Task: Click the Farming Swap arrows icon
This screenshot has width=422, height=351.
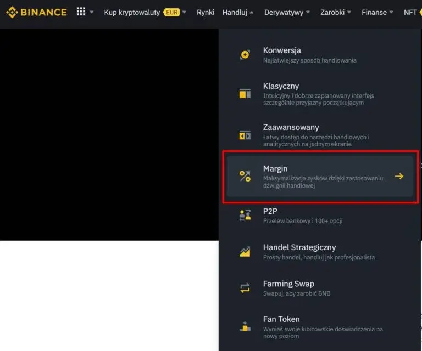Action: (245, 288)
